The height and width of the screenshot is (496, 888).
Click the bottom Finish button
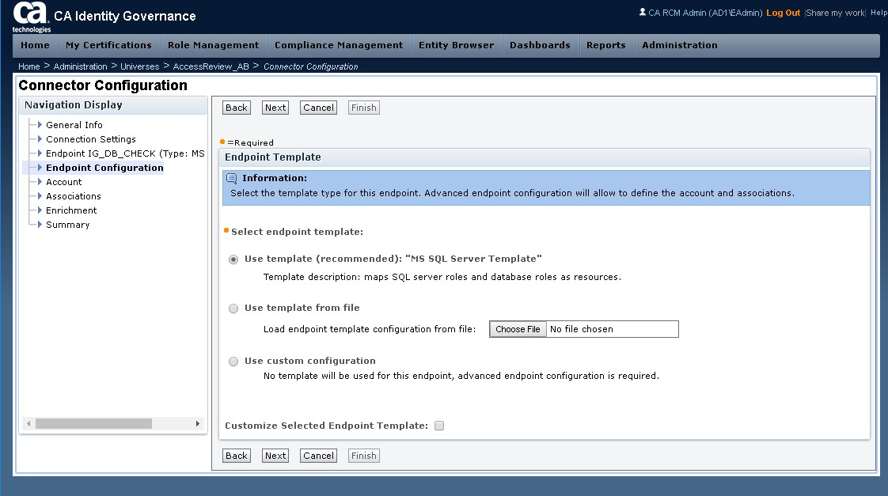[363, 456]
